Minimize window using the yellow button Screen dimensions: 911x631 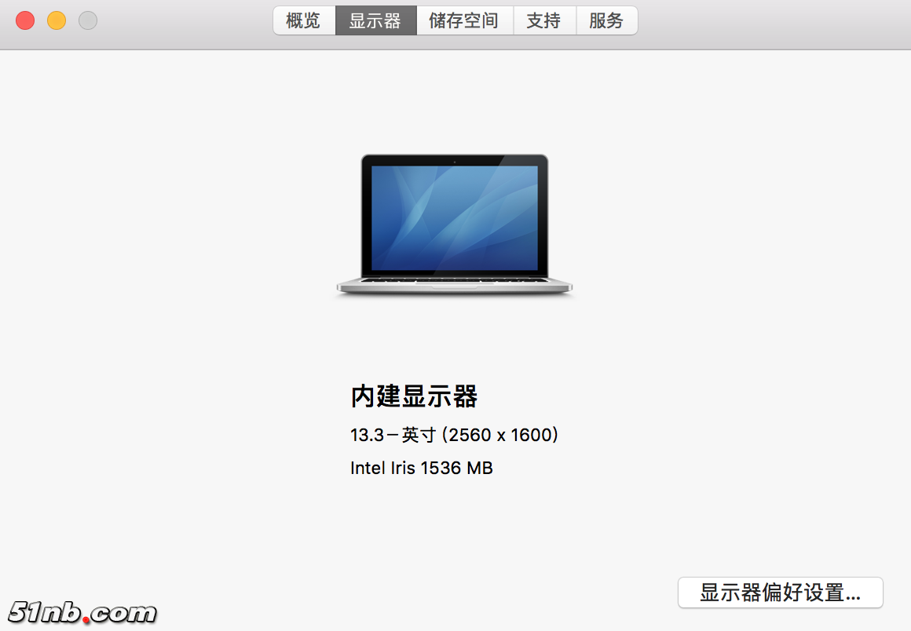[x=57, y=20]
